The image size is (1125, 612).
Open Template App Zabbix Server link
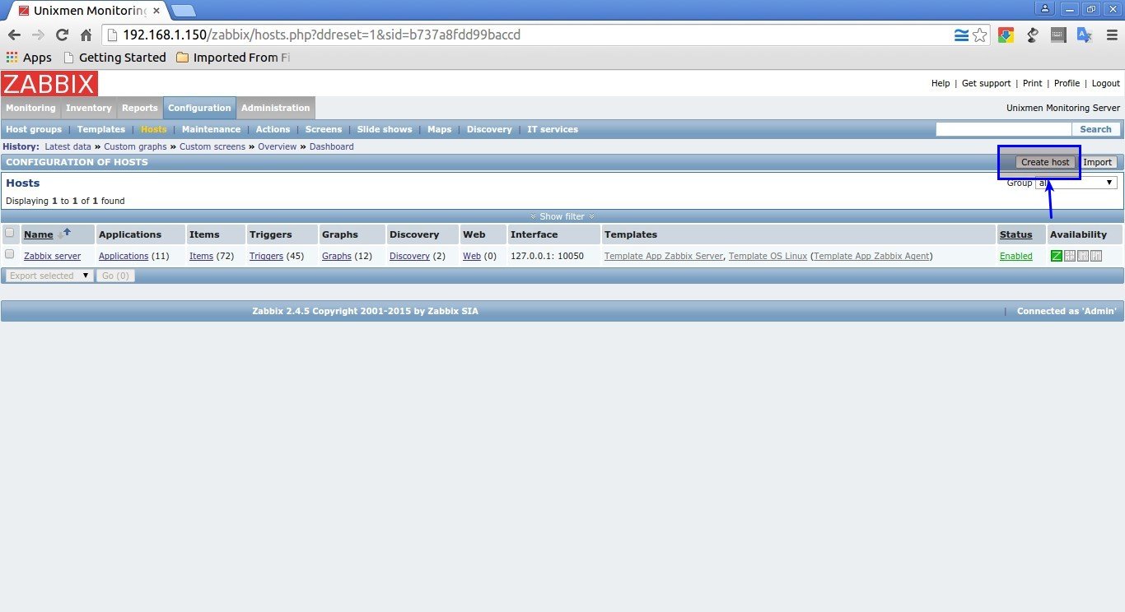(664, 256)
